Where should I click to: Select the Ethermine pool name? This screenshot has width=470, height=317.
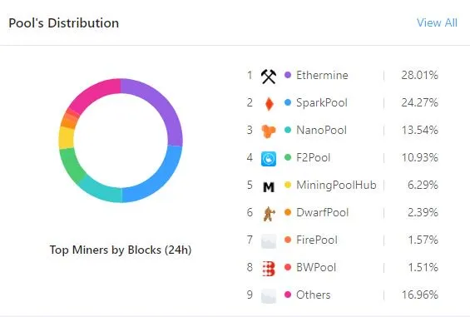click(322, 75)
